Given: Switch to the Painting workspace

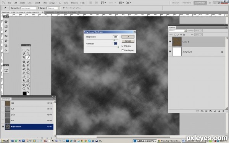Looking at the screenshot, I should (x=187, y=3).
